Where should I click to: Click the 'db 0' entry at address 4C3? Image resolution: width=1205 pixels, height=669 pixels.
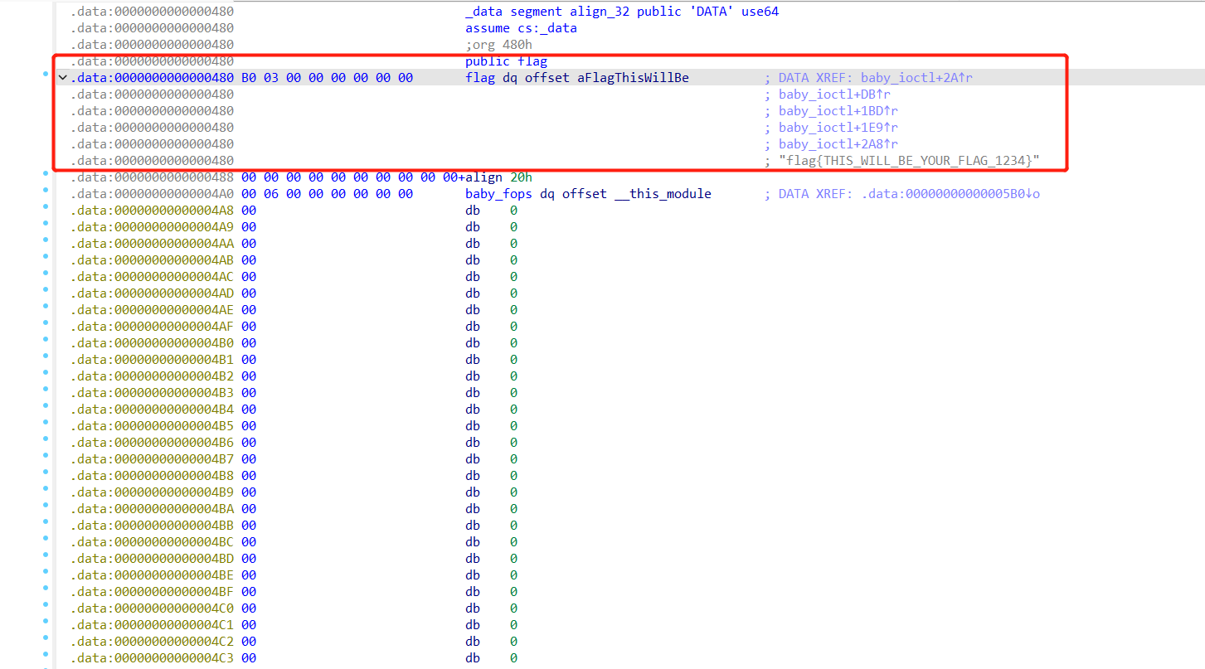pos(491,658)
